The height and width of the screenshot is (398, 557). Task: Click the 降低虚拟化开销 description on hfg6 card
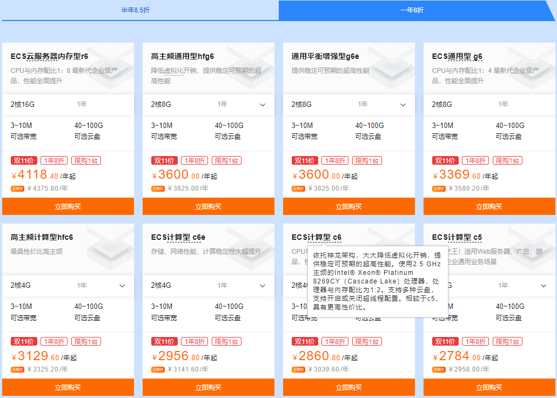pos(206,76)
